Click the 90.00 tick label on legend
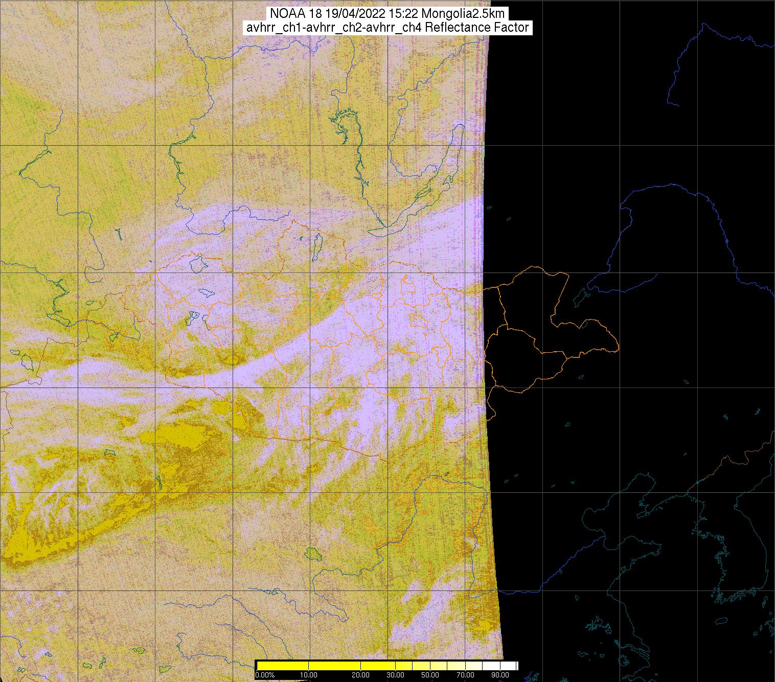Viewport: 775px width, 682px height. pos(494,675)
